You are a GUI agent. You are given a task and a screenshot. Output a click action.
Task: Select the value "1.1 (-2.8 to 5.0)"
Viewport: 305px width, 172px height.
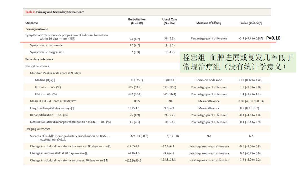(x=250, y=87)
